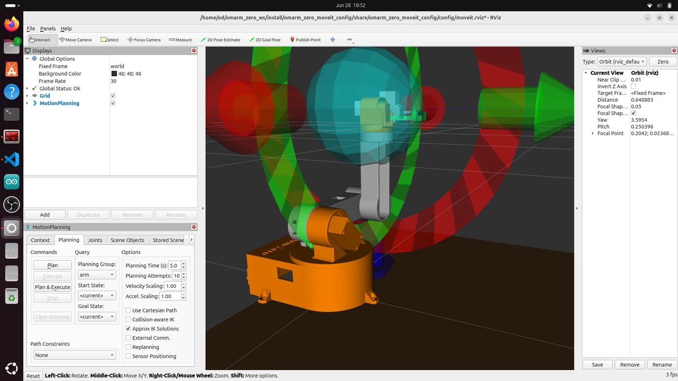Viewport: 678px width, 381px height.
Task: Click the MotionPlanning display icon
Action: [35, 103]
